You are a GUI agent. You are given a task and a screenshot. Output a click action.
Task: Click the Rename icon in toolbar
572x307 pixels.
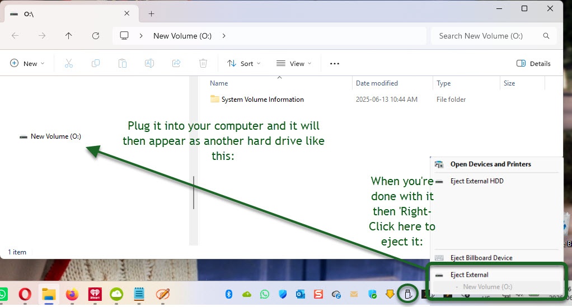click(149, 63)
